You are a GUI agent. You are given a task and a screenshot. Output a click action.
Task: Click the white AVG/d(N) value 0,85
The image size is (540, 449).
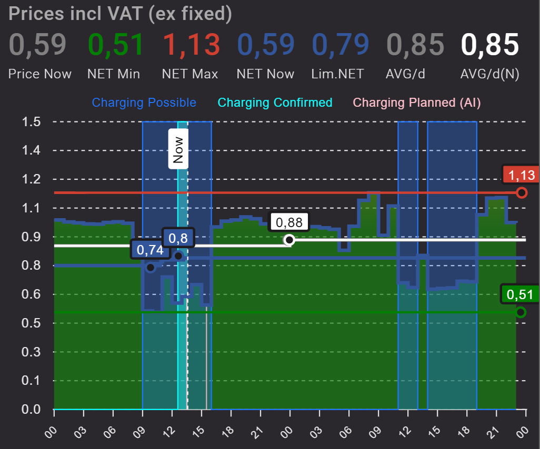click(x=490, y=45)
